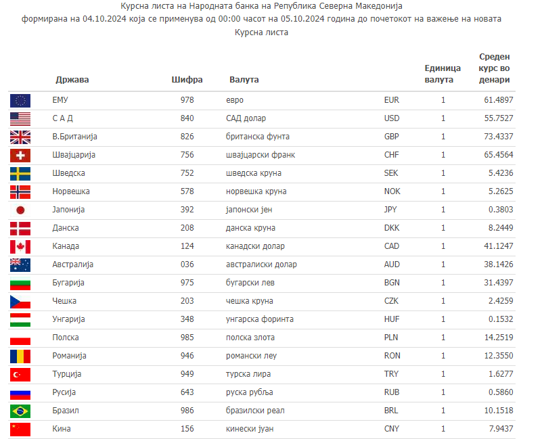Click the Шифра column header

pyautogui.click(x=187, y=80)
